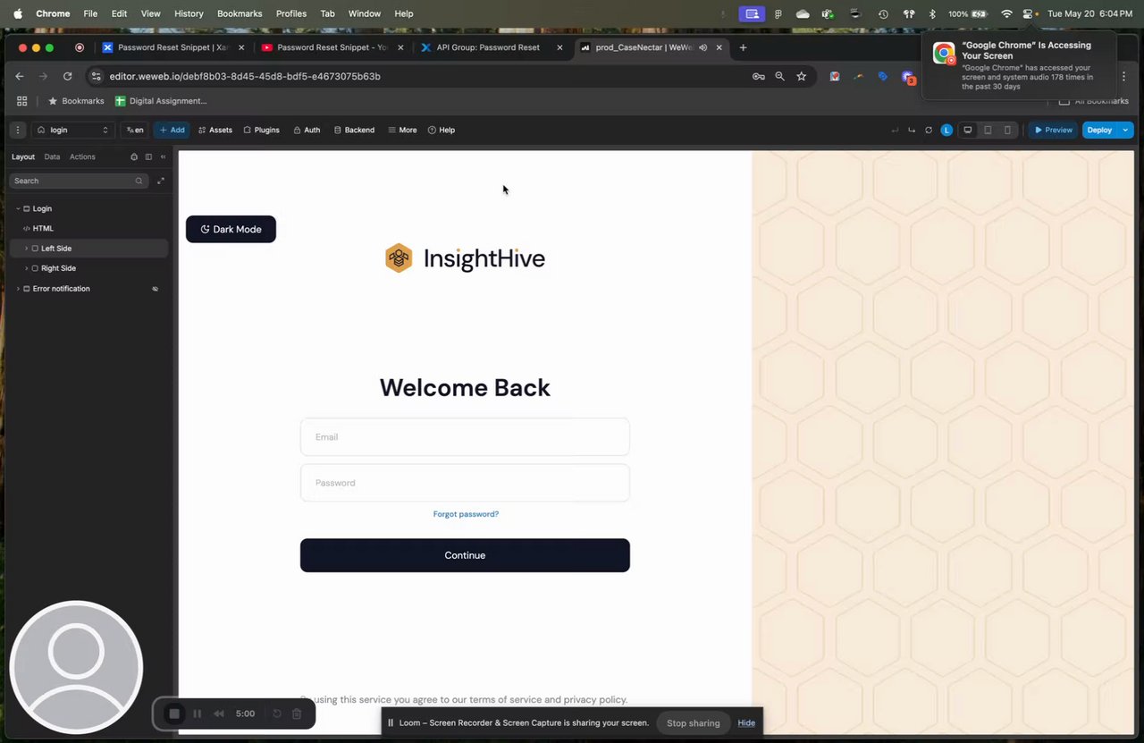Click the Forgot password? link

tap(466, 514)
